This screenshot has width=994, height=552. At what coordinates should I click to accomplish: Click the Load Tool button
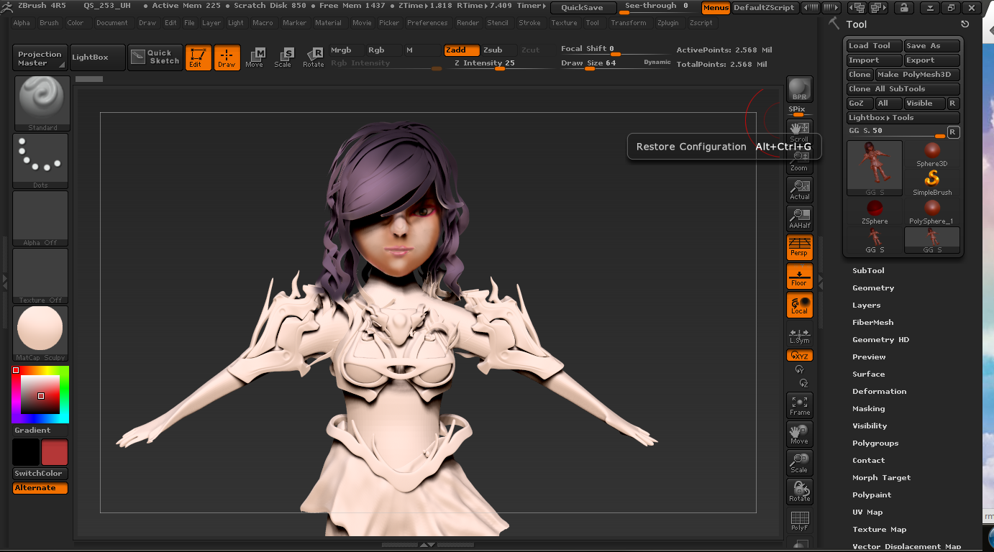pyautogui.click(x=873, y=46)
